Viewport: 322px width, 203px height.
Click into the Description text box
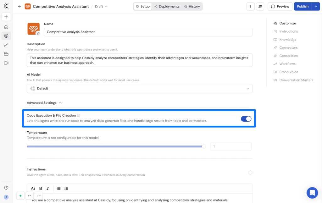[139, 60]
